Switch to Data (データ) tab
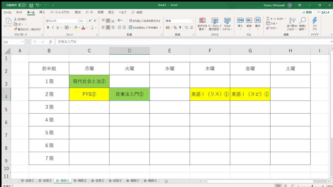Screen dimensions: 333x187 (89, 12)
